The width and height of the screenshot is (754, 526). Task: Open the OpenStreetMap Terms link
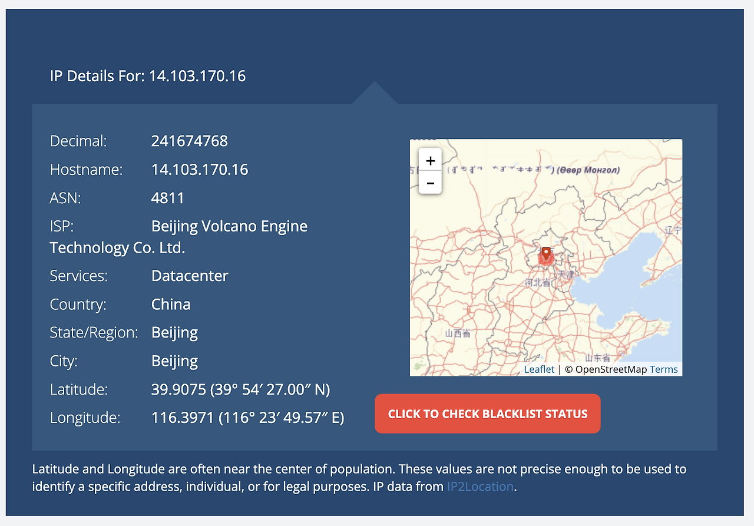point(664,369)
